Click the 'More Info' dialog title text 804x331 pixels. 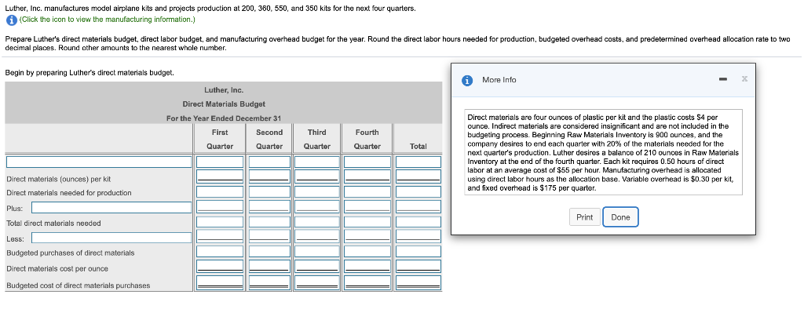pyautogui.click(x=499, y=80)
